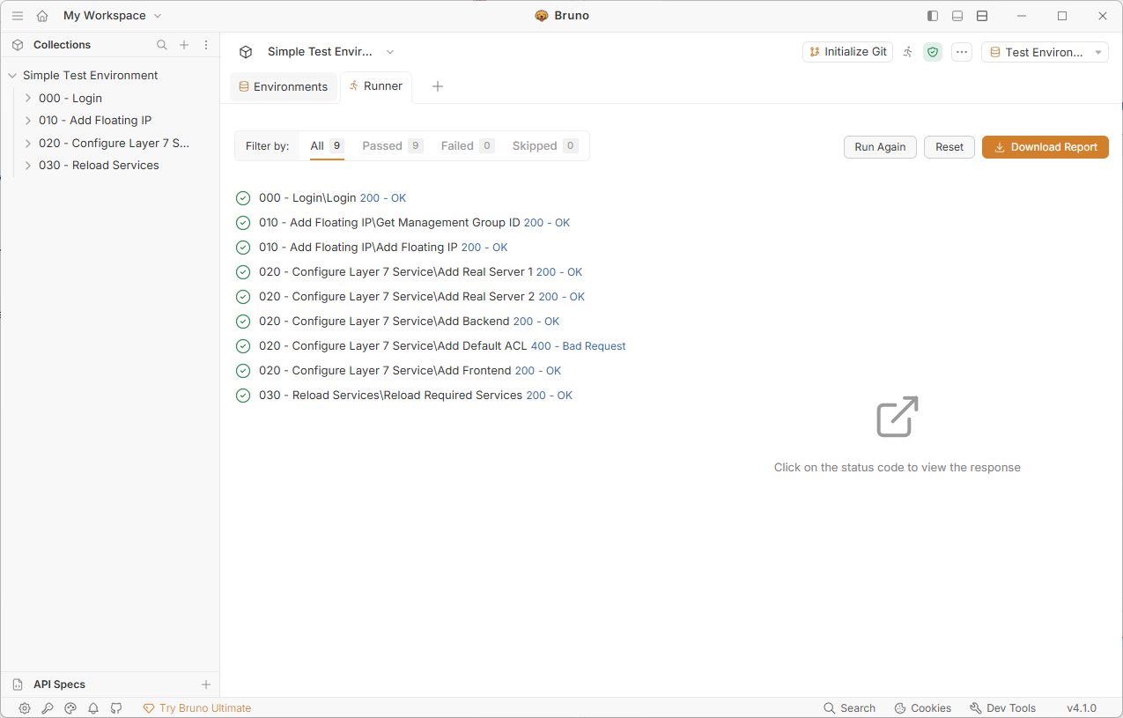Image resolution: width=1123 pixels, height=718 pixels.
Task: Open the Collections kebab menu
Action: [206, 45]
